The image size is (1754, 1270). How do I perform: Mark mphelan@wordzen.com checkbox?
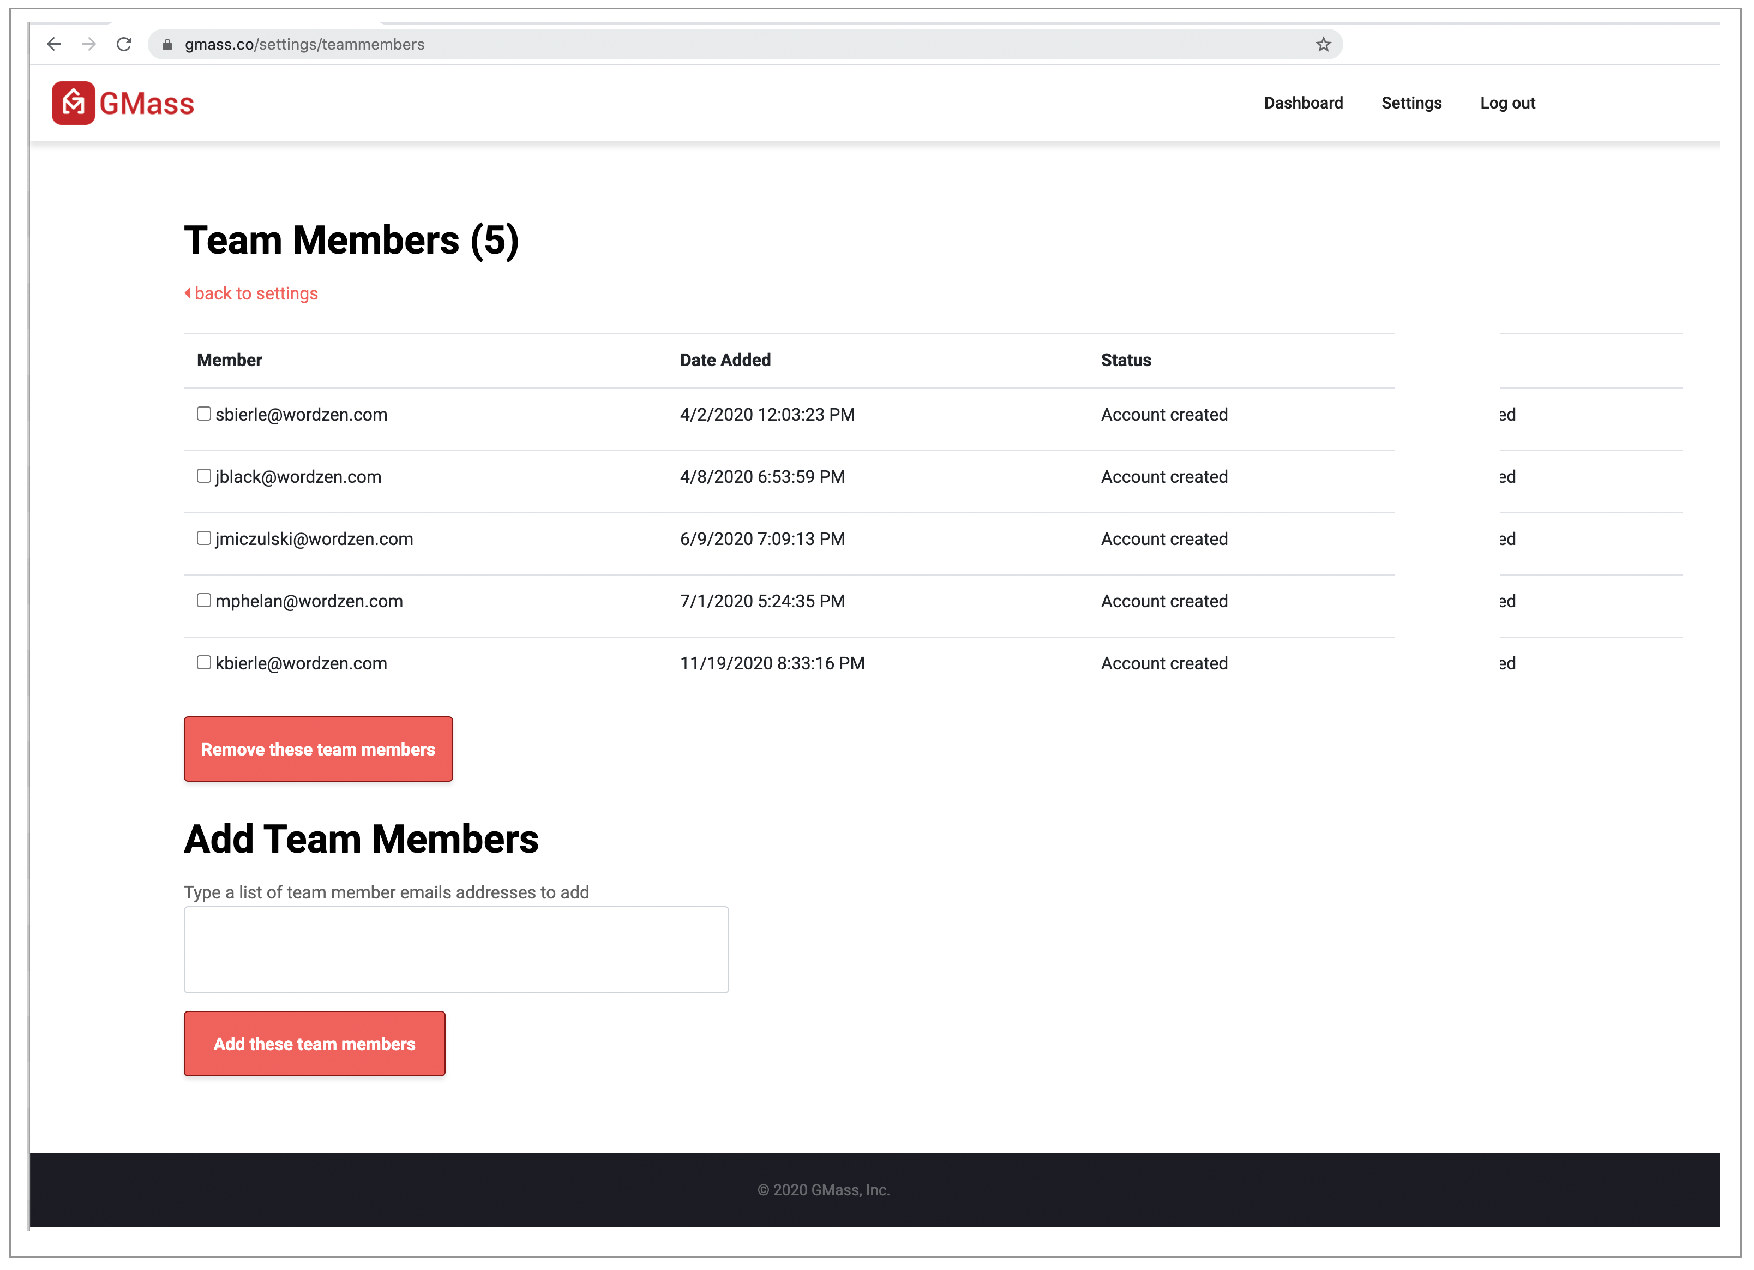click(x=203, y=600)
